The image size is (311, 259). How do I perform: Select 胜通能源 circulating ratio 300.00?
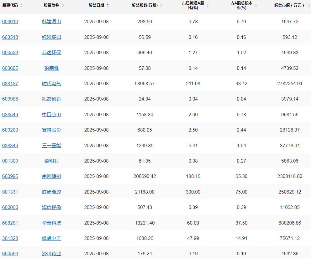point(193,192)
